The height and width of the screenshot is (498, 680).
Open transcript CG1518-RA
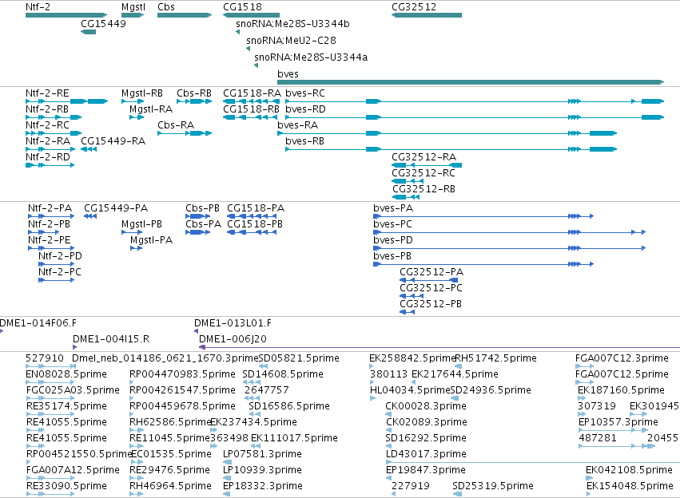(252, 93)
